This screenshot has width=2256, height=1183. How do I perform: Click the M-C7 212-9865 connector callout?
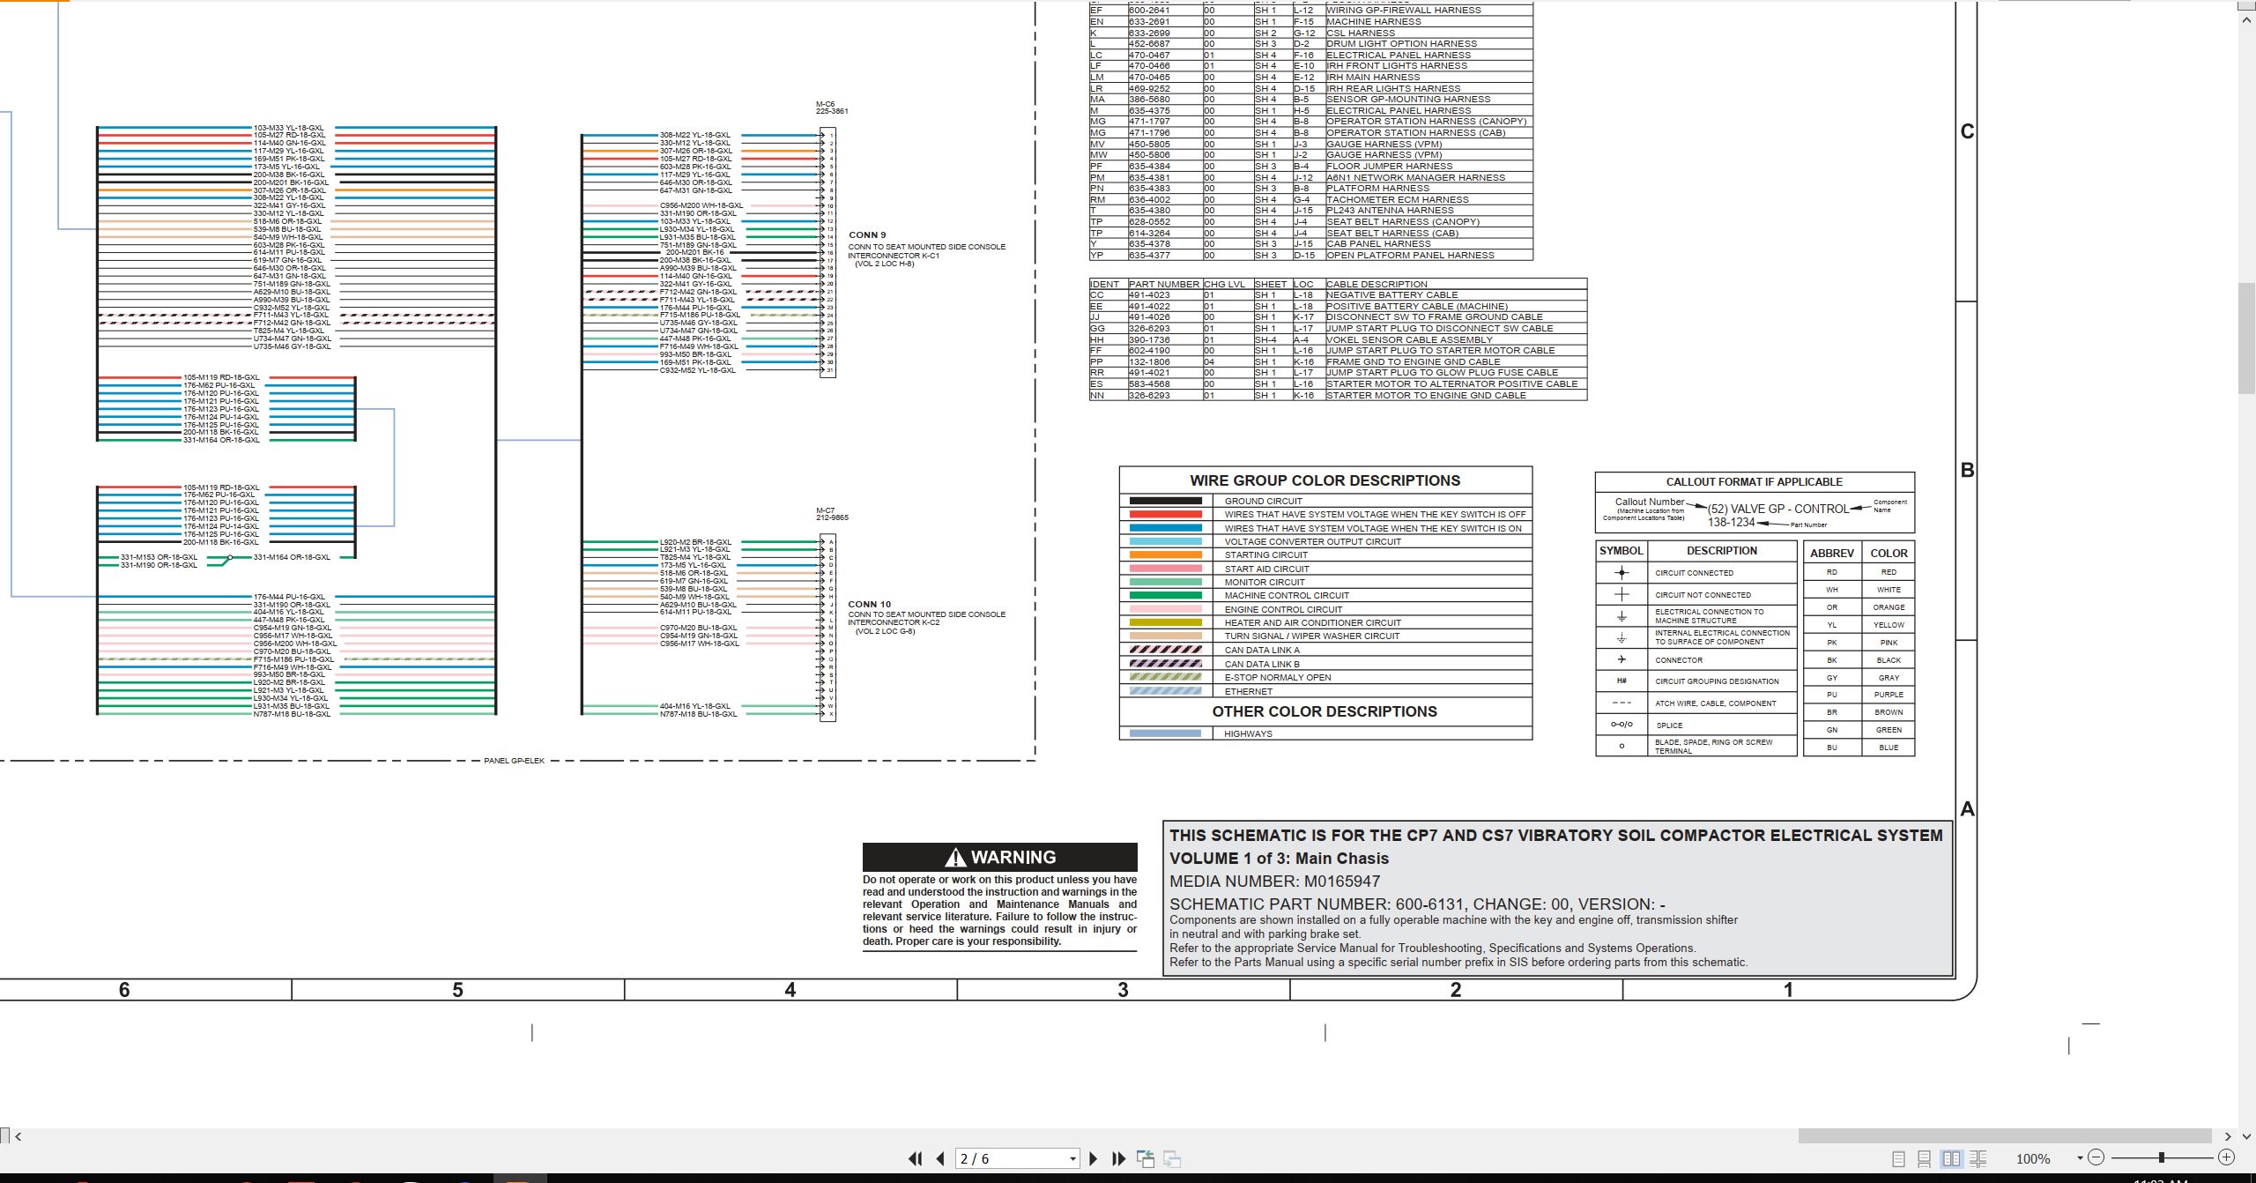point(832,514)
